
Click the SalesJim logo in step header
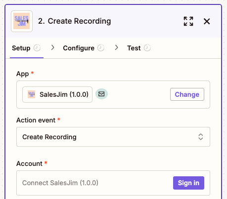click(22, 21)
